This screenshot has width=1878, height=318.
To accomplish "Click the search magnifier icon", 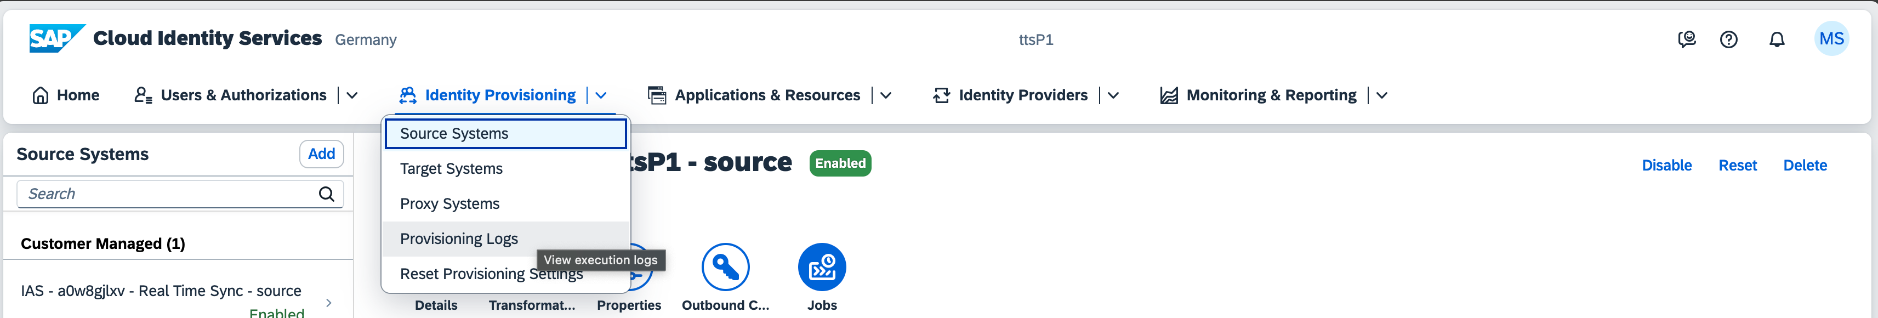I will [327, 194].
